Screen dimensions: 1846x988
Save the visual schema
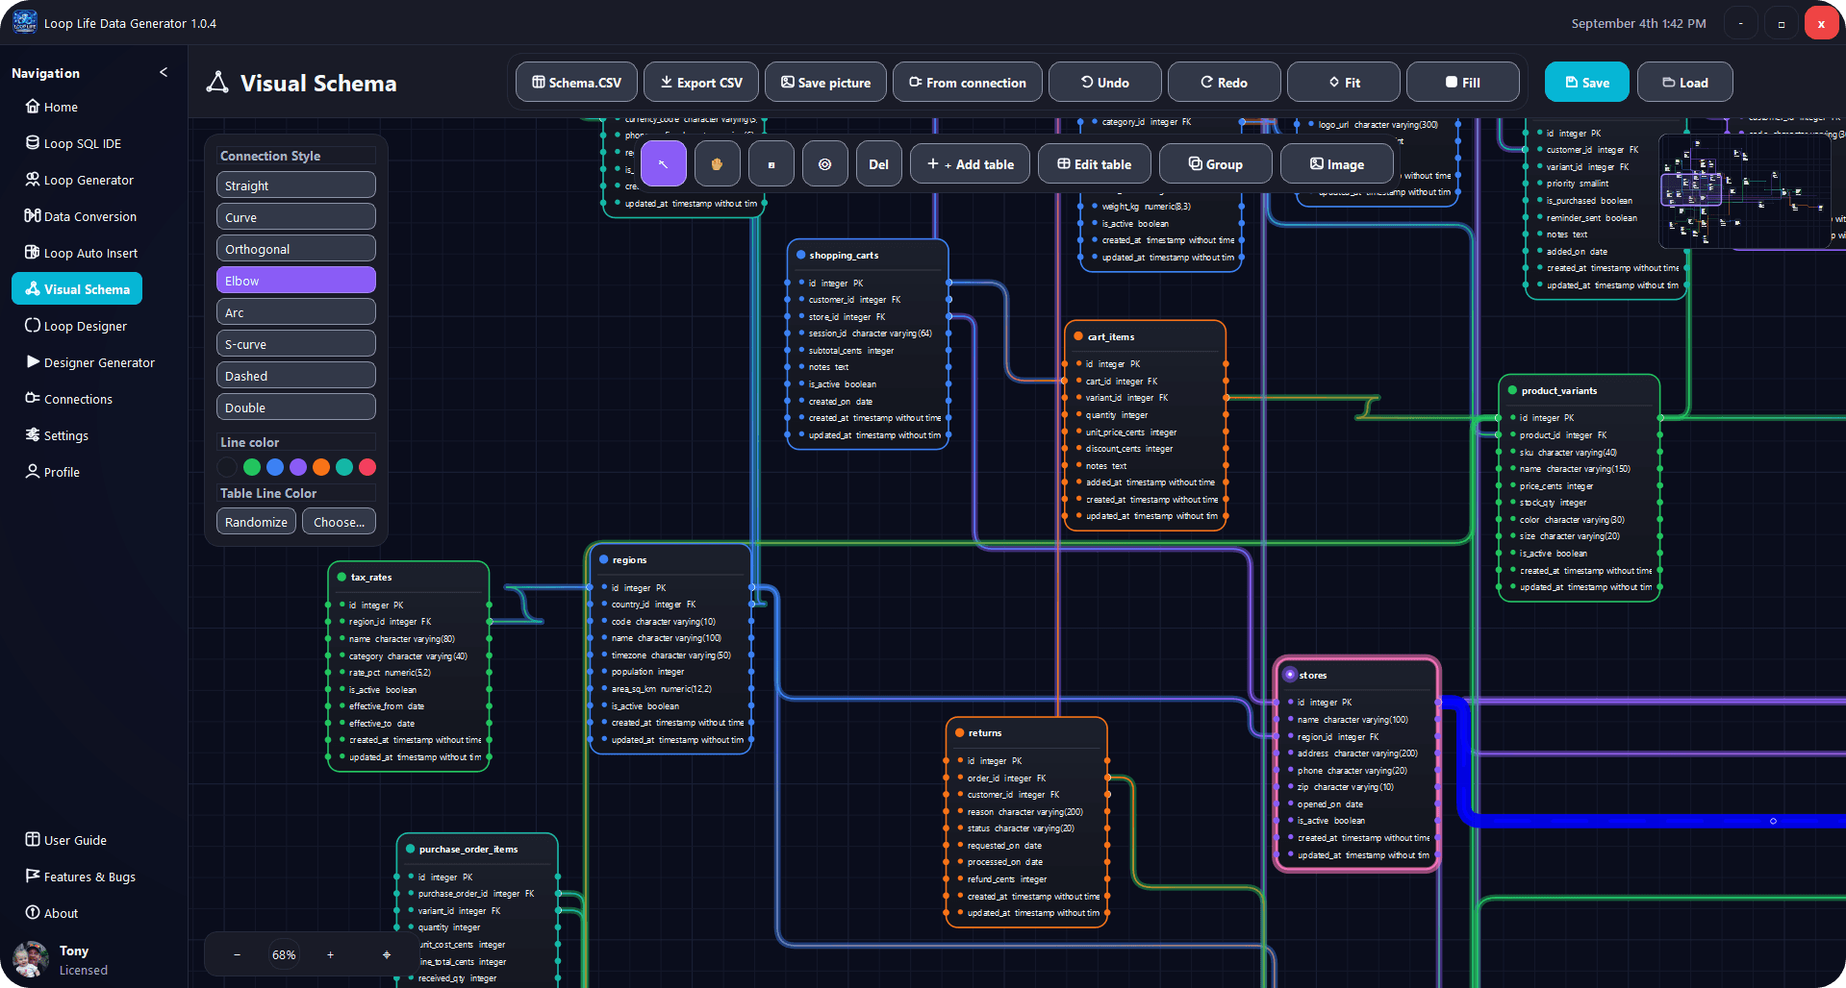click(1586, 82)
